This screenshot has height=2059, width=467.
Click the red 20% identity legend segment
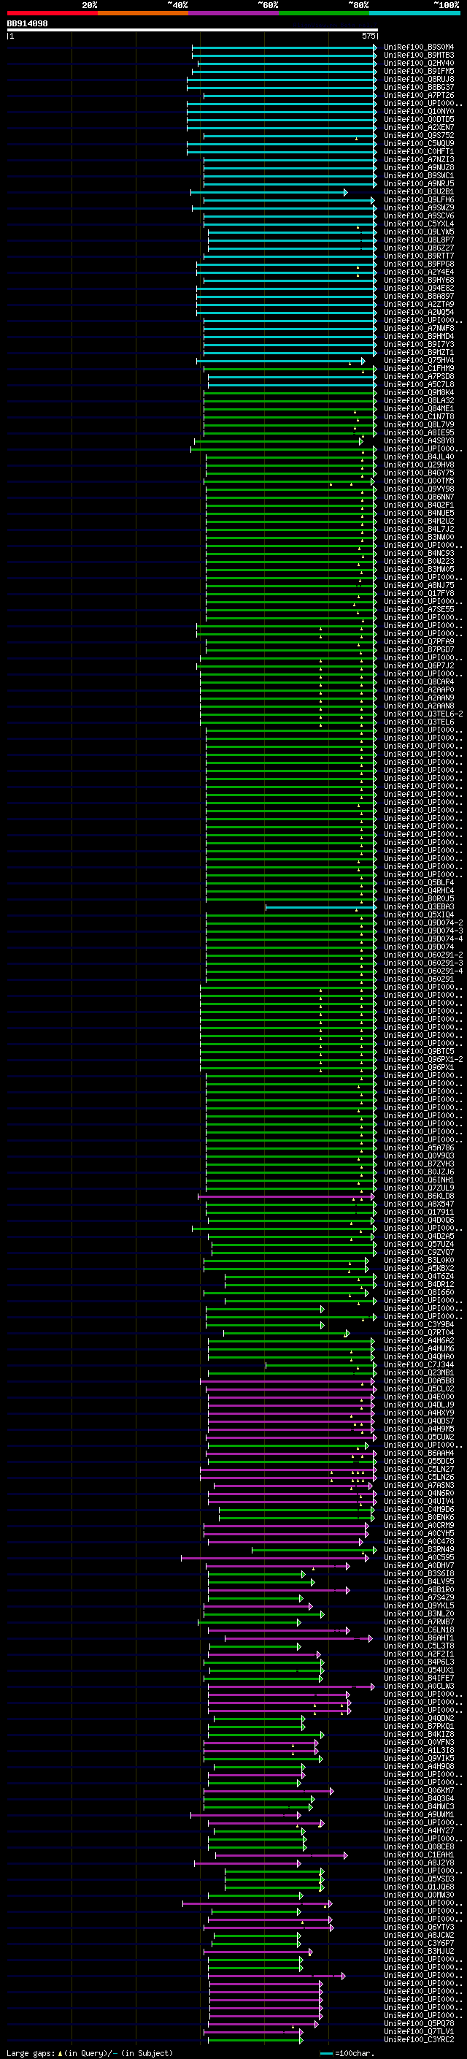pyautogui.click(x=52, y=14)
